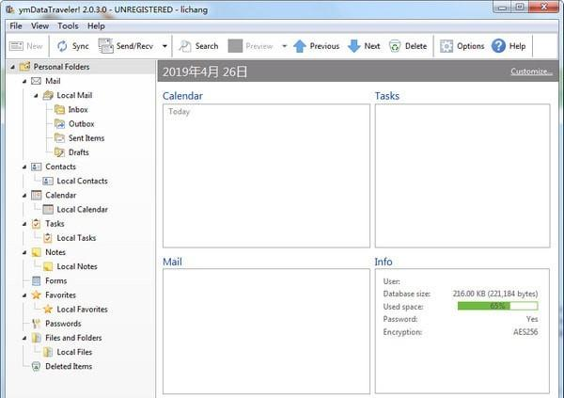Image resolution: width=564 pixels, height=398 pixels.
Task: Open the Send/Recv dropdown arrow
Action: pyautogui.click(x=164, y=46)
